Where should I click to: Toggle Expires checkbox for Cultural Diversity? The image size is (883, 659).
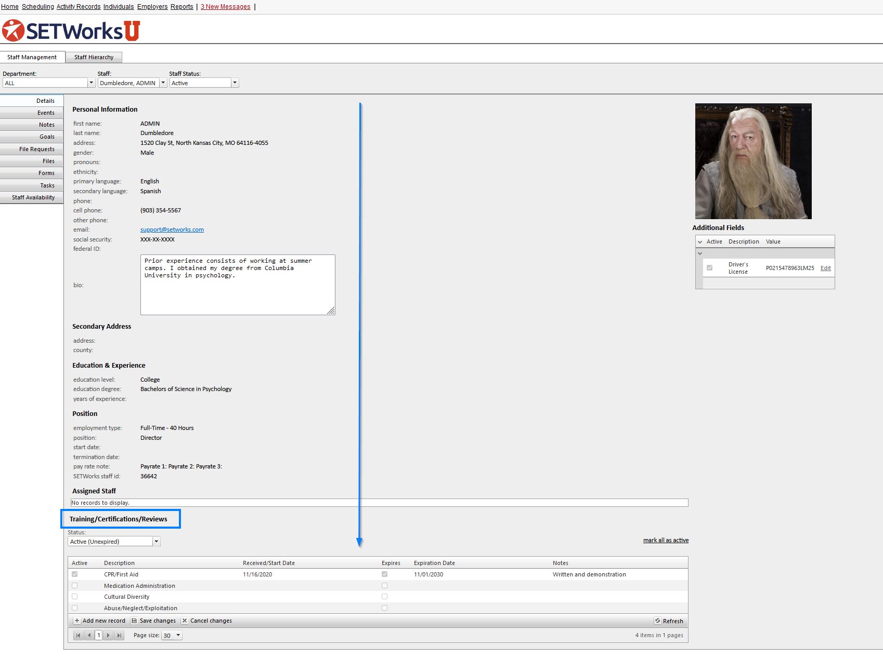pyautogui.click(x=385, y=597)
